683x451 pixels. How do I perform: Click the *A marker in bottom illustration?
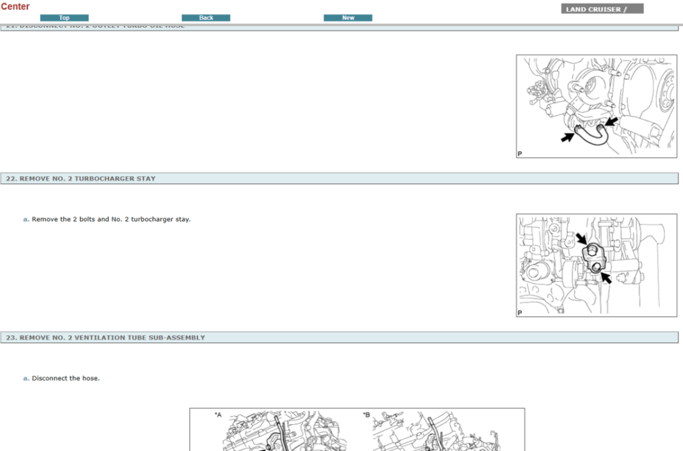218,415
